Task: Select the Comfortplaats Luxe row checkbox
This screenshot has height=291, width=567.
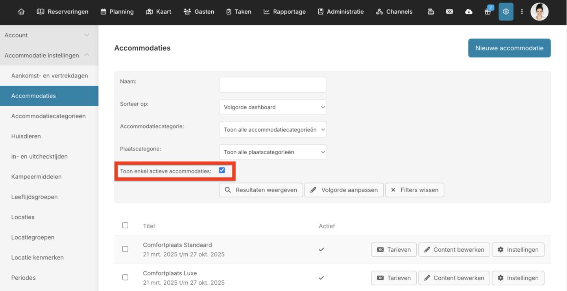Action: pyautogui.click(x=125, y=277)
